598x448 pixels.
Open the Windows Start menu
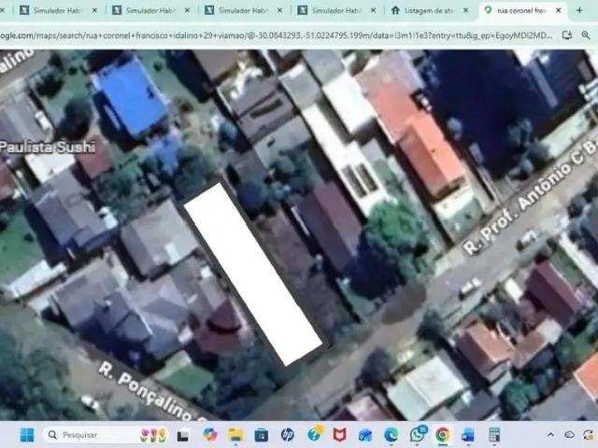tap(27, 435)
